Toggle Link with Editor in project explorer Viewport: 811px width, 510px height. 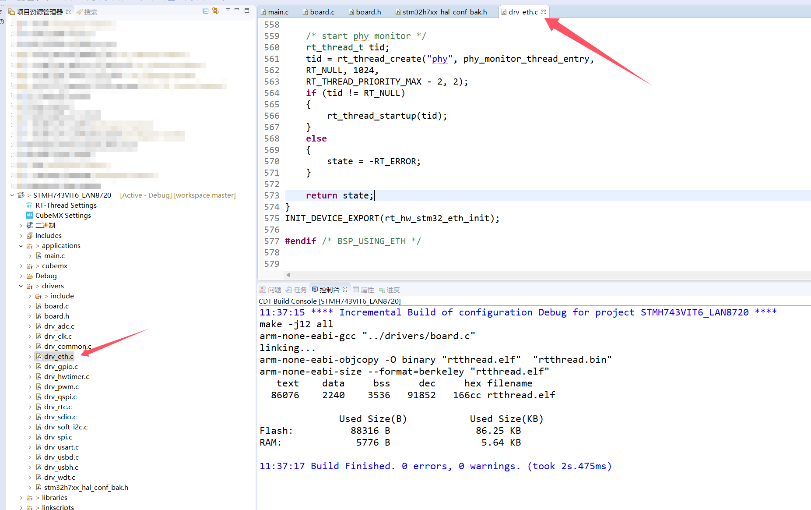[215, 11]
